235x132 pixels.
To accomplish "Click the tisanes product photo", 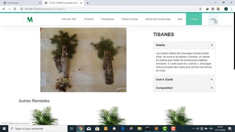I will (83, 60).
